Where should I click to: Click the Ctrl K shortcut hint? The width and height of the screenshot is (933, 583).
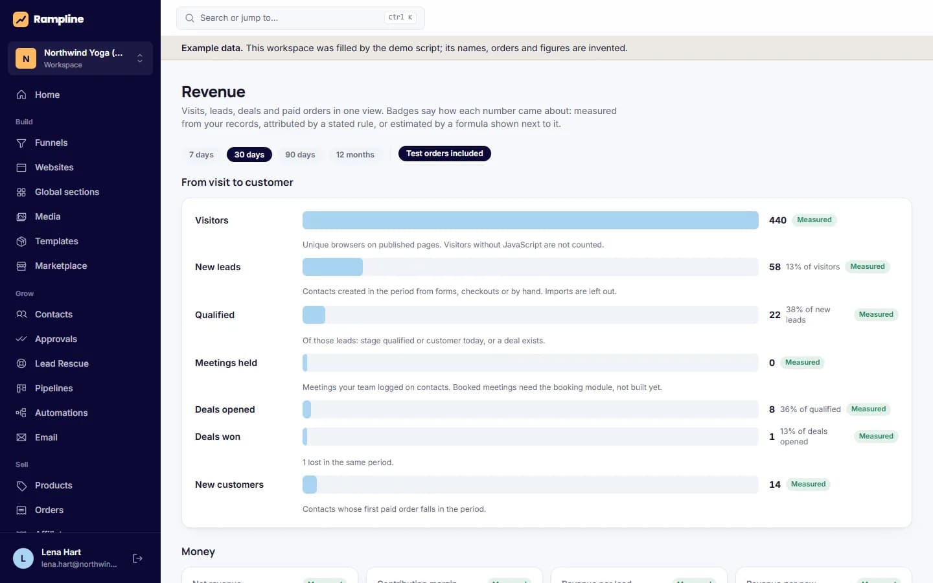coord(400,17)
